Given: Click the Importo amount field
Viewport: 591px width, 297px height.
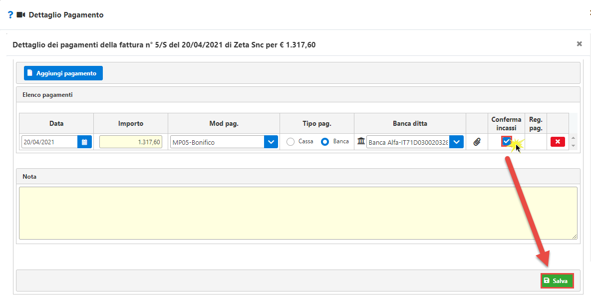Looking at the screenshot, I should [131, 142].
